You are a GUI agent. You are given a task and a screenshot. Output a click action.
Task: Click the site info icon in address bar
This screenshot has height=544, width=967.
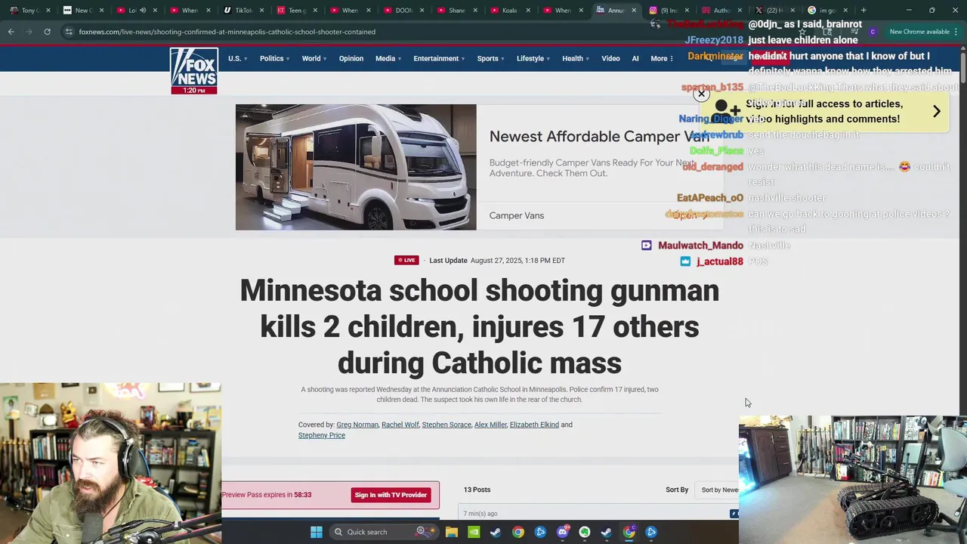tap(68, 32)
